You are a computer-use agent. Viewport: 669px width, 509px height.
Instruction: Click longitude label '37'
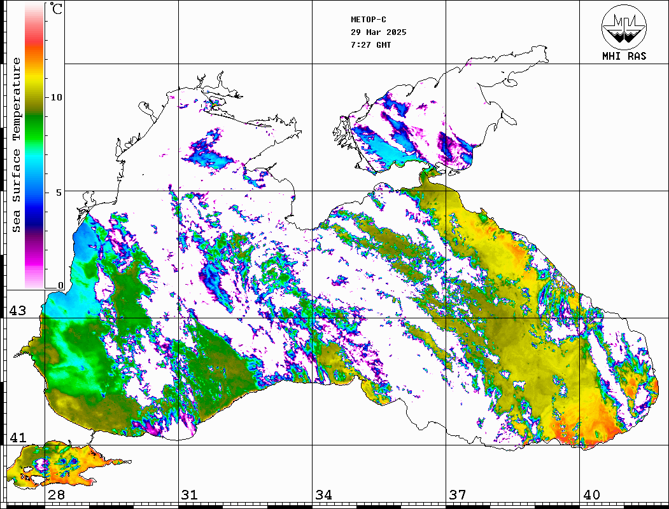click(458, 495)
